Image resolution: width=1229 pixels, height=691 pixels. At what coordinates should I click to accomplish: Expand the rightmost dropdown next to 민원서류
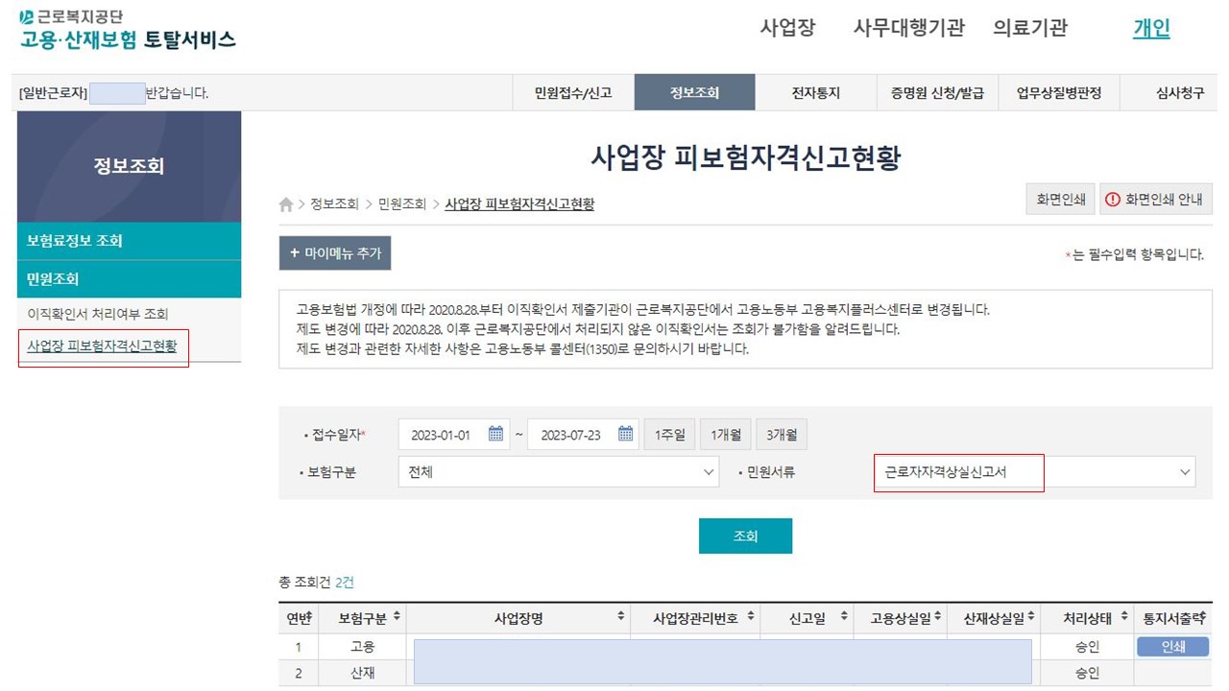point(1187,471)
